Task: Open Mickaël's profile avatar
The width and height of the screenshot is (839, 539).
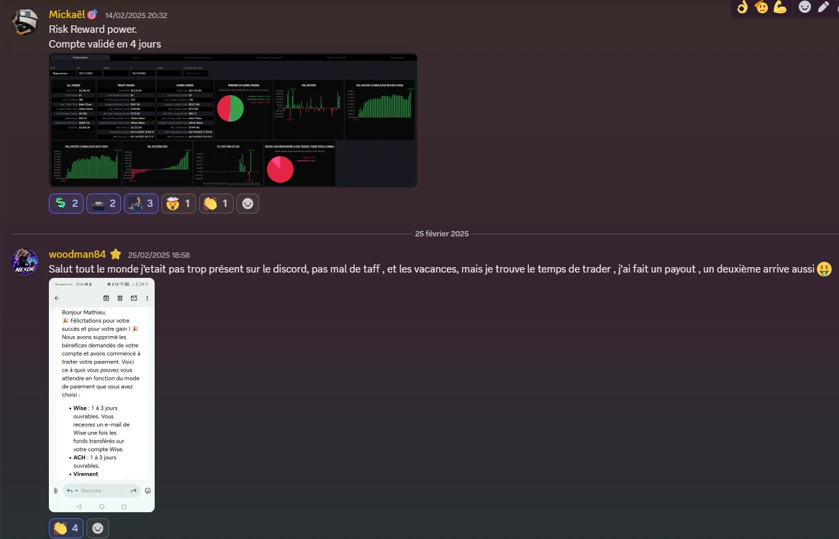Action: click(x=25, y=23)
